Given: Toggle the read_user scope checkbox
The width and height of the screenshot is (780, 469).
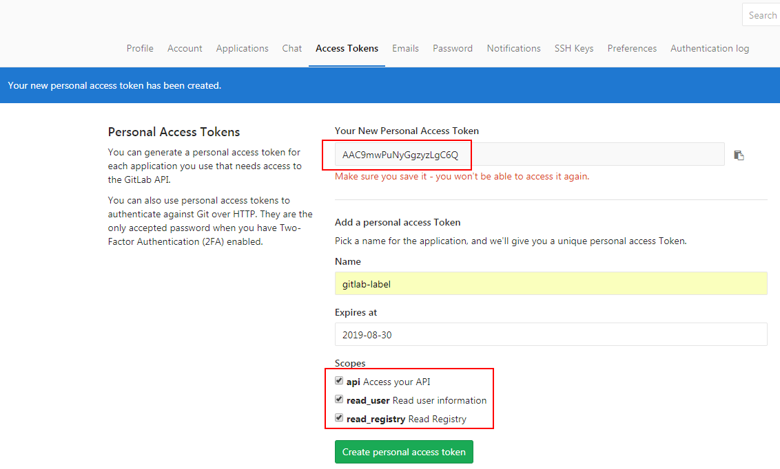Looking at the screenshot, I should point(339,399).
